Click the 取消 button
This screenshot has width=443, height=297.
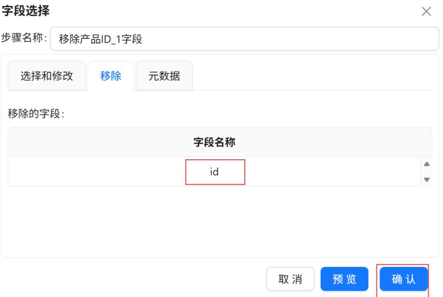pyautogui.click(x=290, y=279)
